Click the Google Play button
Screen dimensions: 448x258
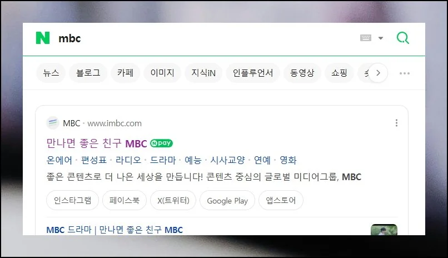[x=227, y=200]
